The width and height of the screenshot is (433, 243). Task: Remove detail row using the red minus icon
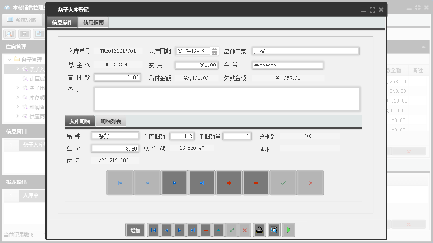(x=256, y=182)
